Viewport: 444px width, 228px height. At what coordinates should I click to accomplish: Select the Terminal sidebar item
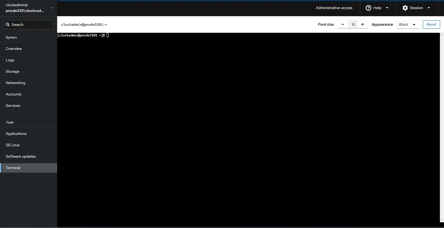[x=29, y=168]
